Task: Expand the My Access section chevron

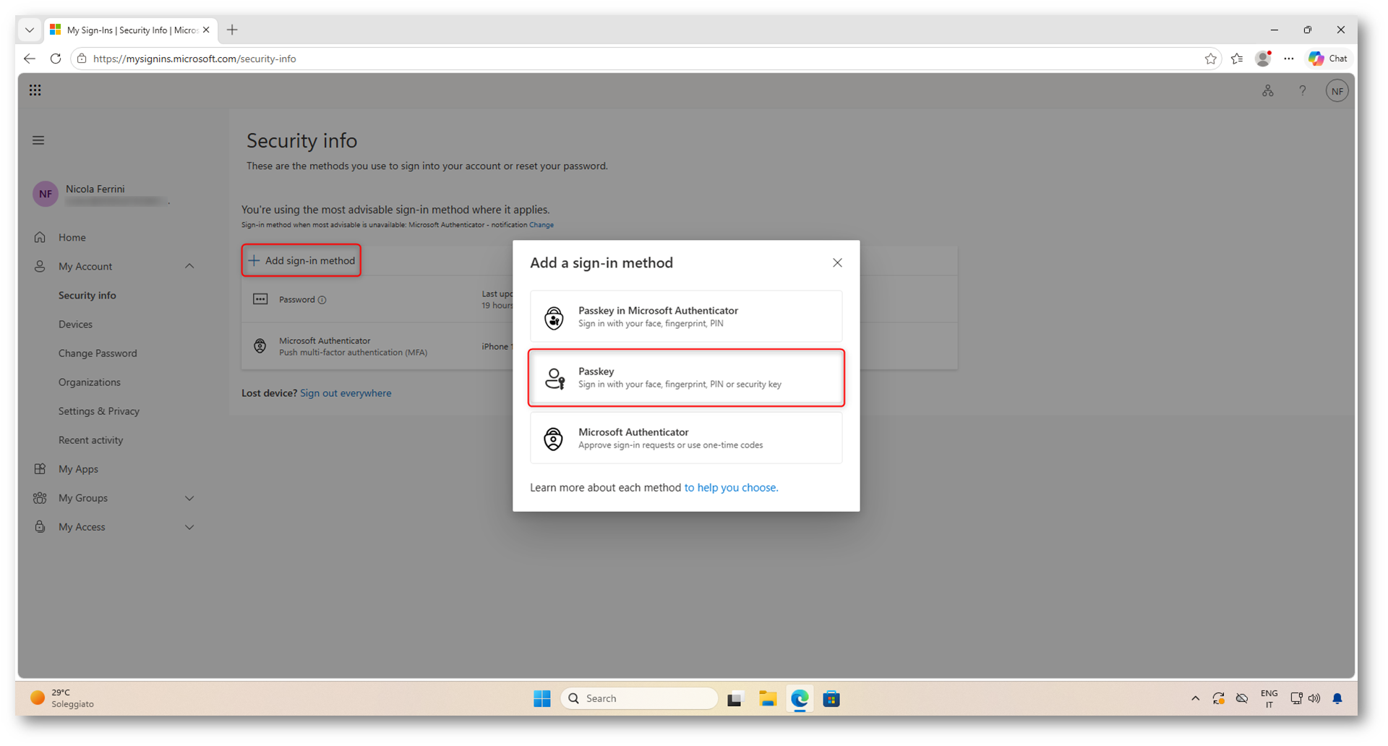Action: coord(189,527)
